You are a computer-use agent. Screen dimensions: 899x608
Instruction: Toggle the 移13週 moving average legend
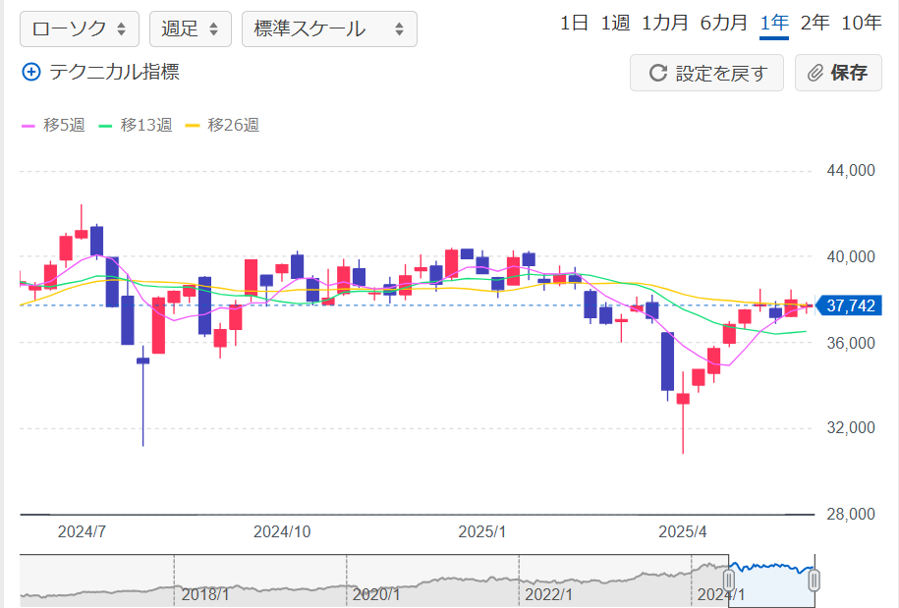point(136,125)
